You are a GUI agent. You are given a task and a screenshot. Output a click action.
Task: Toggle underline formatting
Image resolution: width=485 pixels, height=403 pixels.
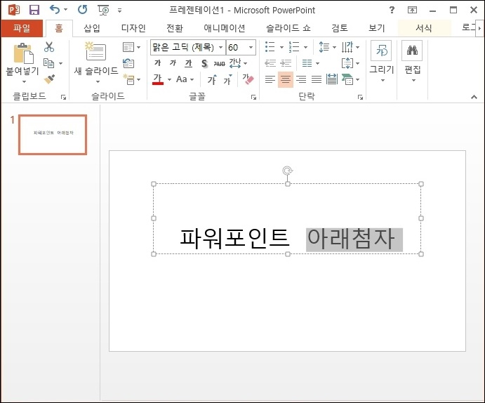click(188, 63)
